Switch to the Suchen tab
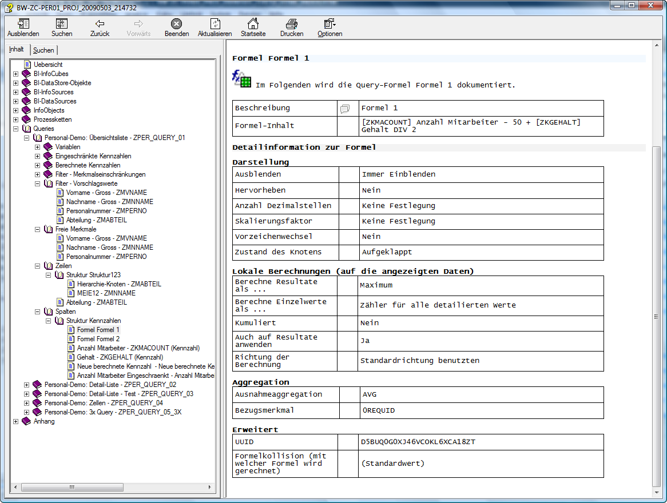 click(x=43, y=50)
